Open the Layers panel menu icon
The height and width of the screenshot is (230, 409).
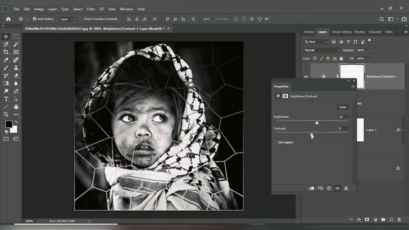point(406,32)
